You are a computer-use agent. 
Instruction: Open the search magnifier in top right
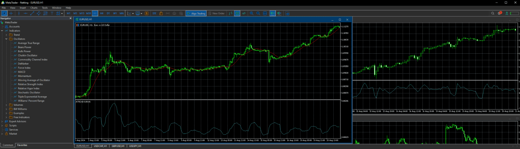pos(492,13)
